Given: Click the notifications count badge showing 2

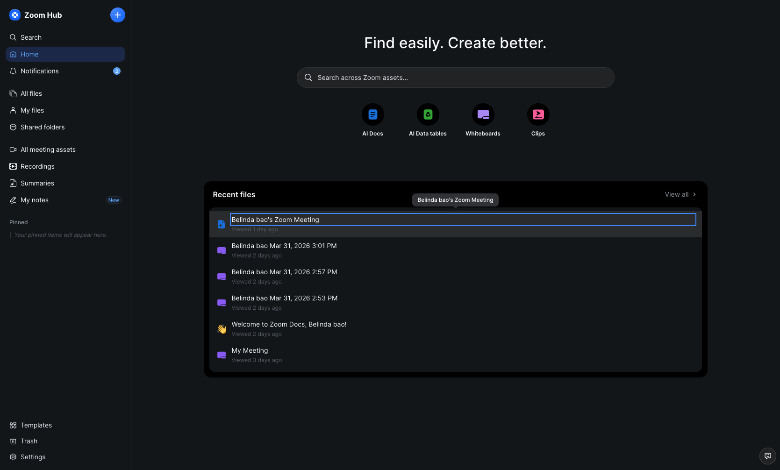Looking at the screenshot, I should coord(117,71).
